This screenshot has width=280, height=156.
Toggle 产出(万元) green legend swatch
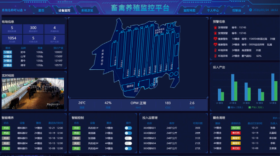(x=249, y=107)
